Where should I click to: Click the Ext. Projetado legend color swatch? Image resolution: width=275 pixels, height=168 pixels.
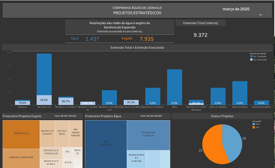251,57
